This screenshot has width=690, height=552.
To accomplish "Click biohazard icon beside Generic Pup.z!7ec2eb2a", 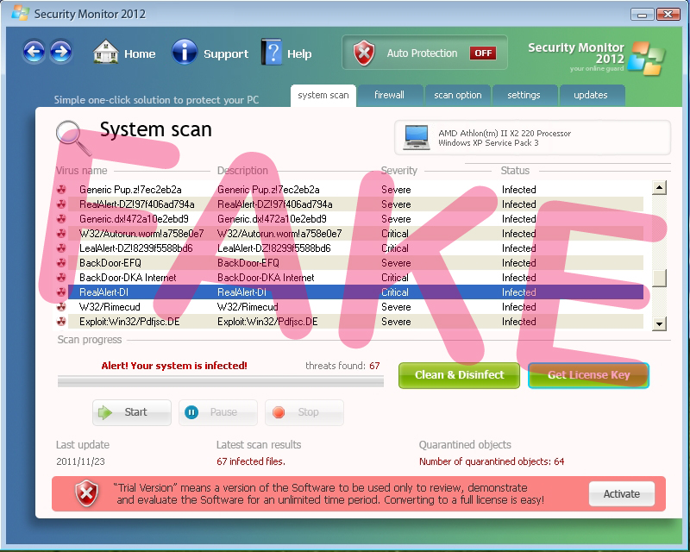I will pos(61,190).
